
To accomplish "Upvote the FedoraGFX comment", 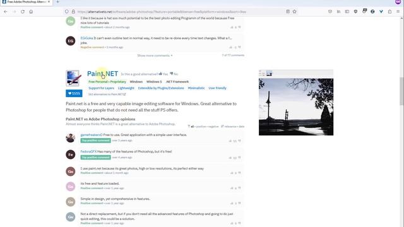I will [230, 158].
